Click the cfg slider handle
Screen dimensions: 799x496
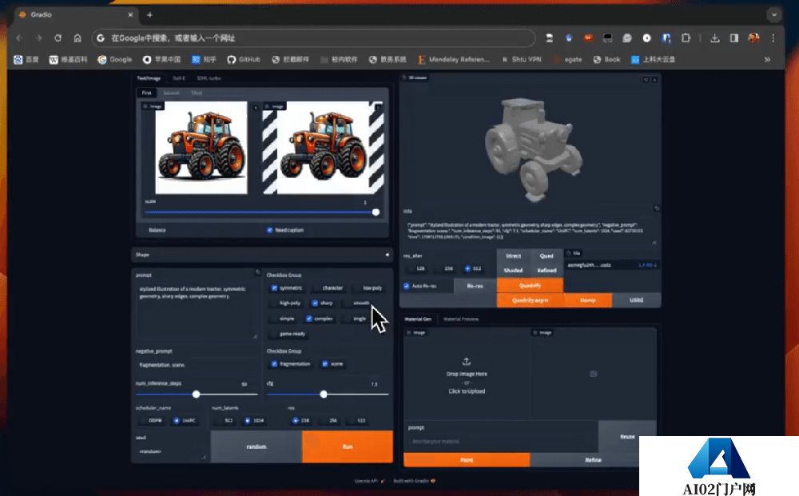tap(324, 394)
